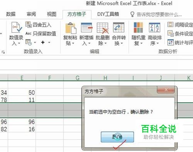193x152 pixels.
Task: Confirm deletion with the 是 button
Action: (x=117, y=137)
